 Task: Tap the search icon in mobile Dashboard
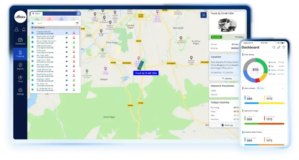pos(274,47)
